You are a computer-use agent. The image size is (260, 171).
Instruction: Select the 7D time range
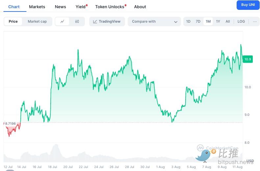pos(198,22)
